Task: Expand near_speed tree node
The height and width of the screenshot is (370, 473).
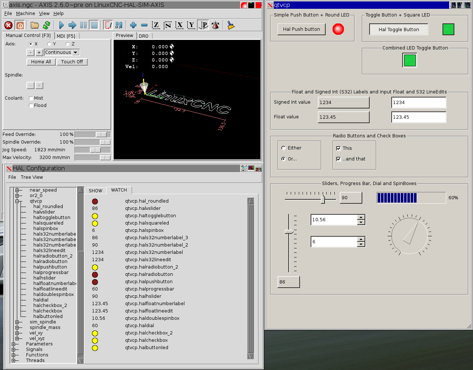Action: (17, 190)
